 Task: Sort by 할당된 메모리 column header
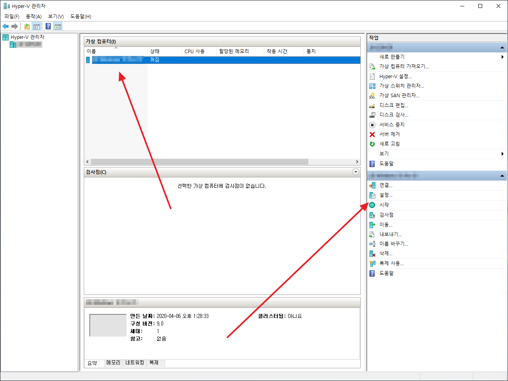pyautogui.click(x=240, y=51)
